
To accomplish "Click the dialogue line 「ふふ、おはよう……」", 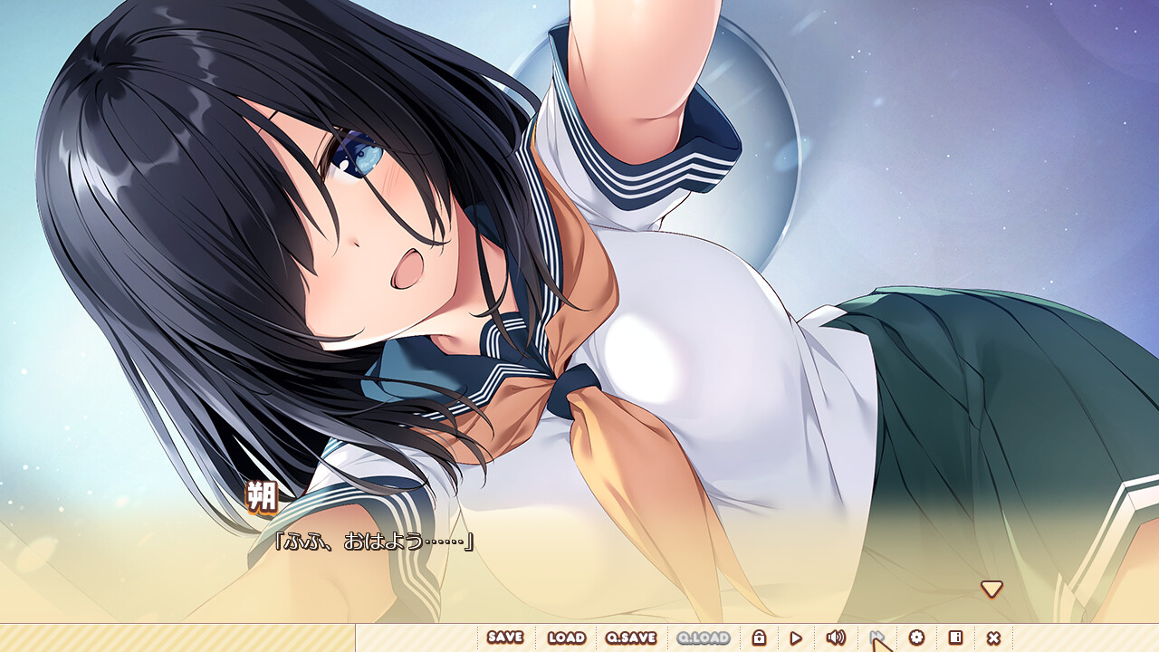I will (x=374, y=542).
